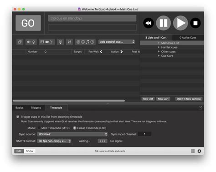This screenshot has width=216, height=172.
Task: Open SMPTE format 30 fps dropdown
Action: point(54,141)
